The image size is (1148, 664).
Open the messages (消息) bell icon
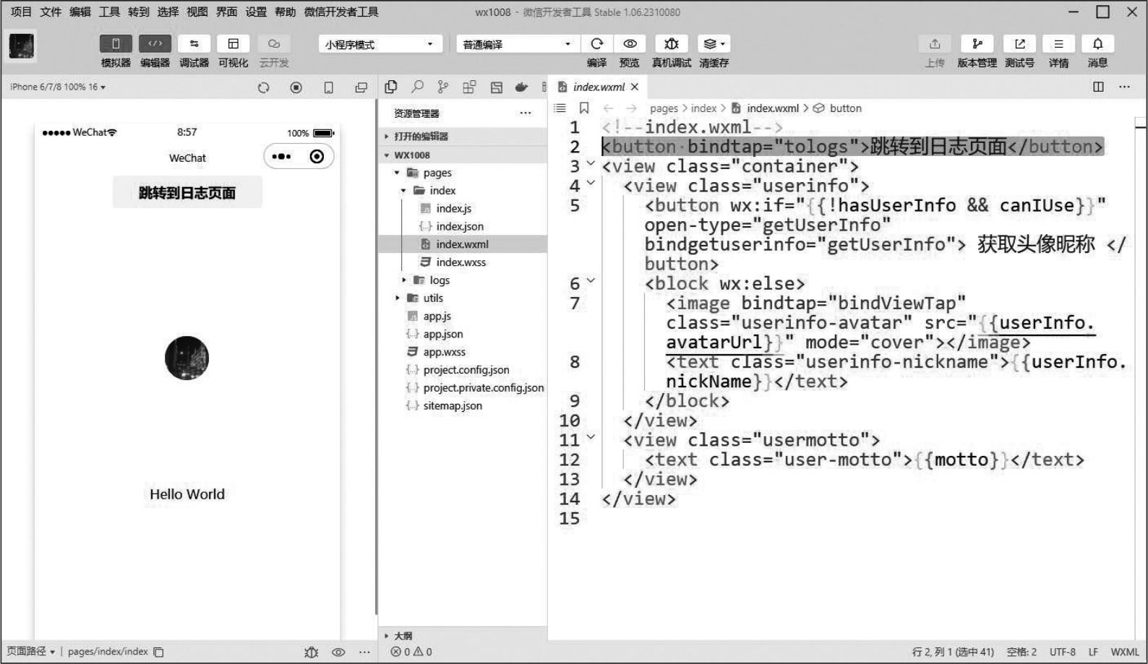click(1097, 44)
